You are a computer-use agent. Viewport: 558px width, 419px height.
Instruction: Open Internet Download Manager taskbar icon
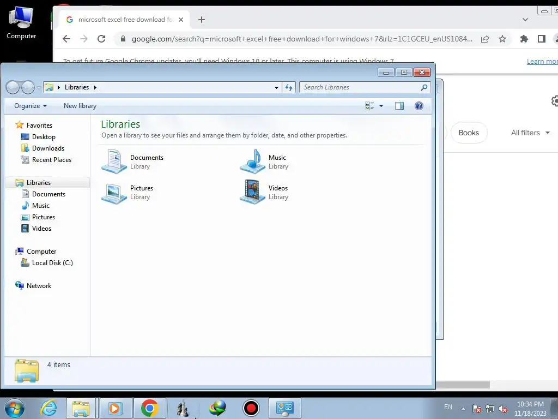coord(217,408)
